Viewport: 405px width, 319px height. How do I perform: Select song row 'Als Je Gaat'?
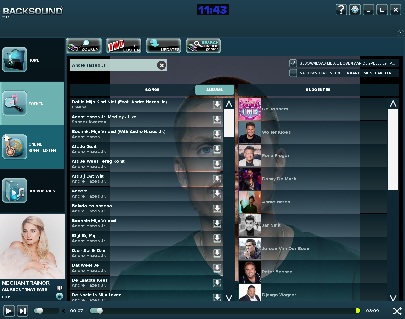coord(146,149)
